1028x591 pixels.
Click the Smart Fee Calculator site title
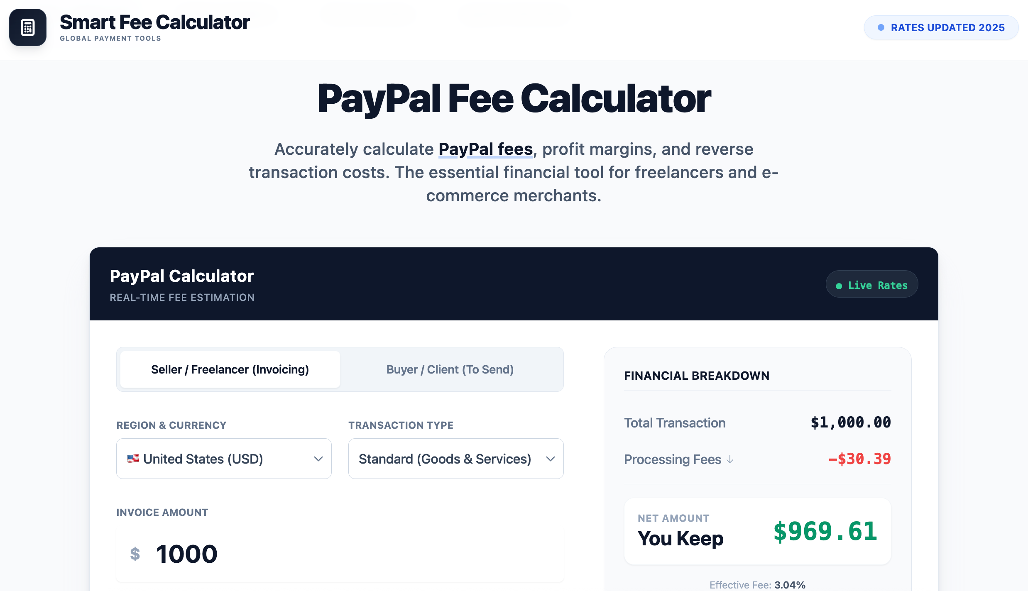click(x=154, y=22)
